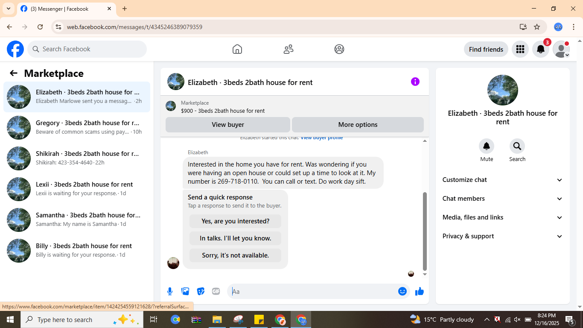Focus the Search Facebook box

87,49
